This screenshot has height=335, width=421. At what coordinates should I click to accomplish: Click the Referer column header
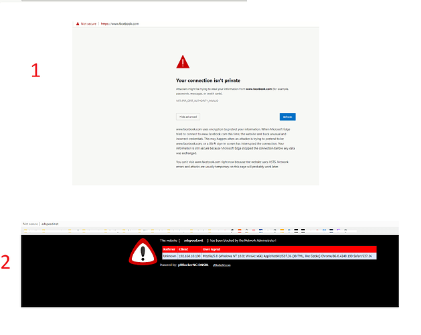point(169,249)
